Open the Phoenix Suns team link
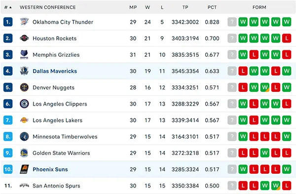 (x=50, y=169)
